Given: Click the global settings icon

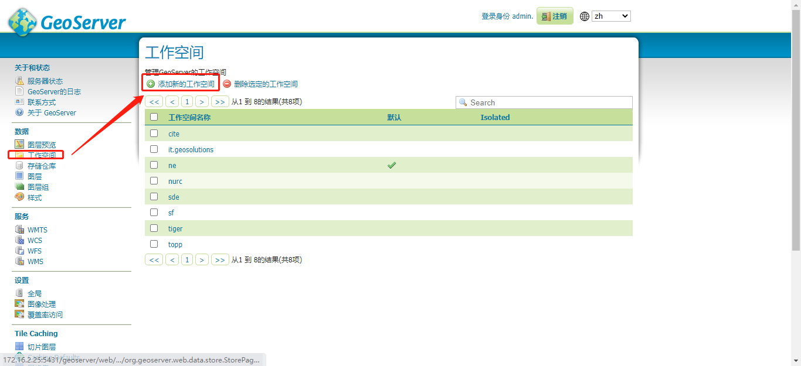Looking at the screenshot, I should point(19,293).
